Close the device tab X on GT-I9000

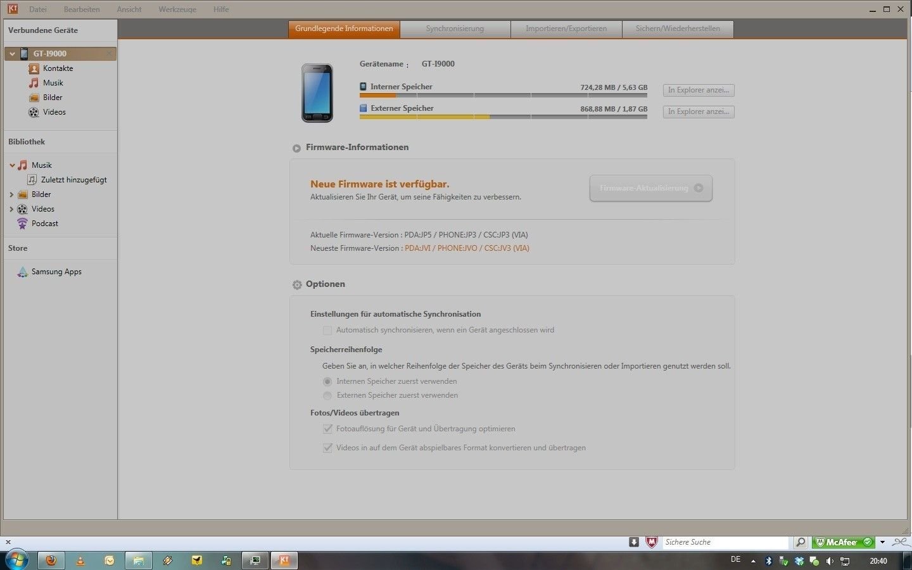110,54
